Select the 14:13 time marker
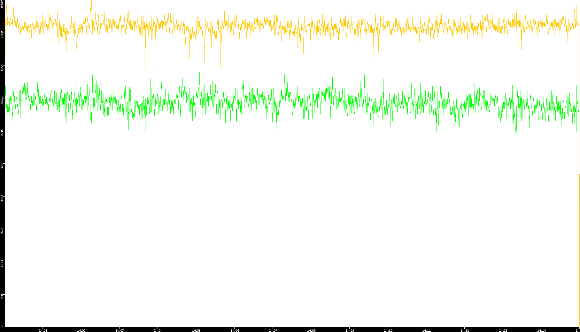Screen dimensions: 580x332 (503, 330)
